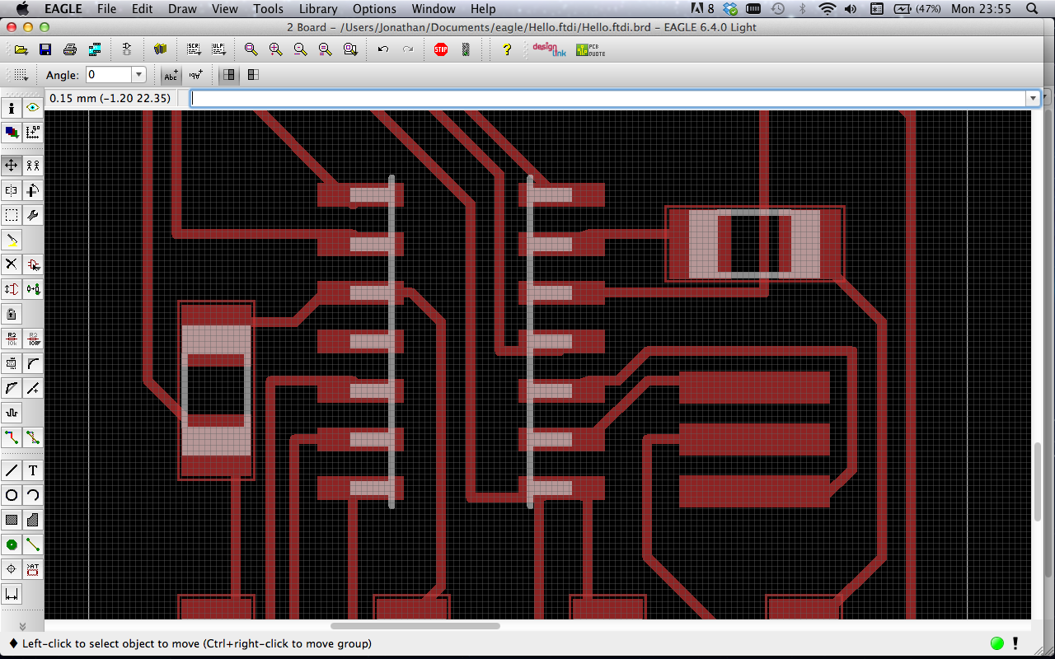The height and width of the screenshot is (659, 1055).
Task: Toggle the mirrored text option icon
Action: (195, 75)
